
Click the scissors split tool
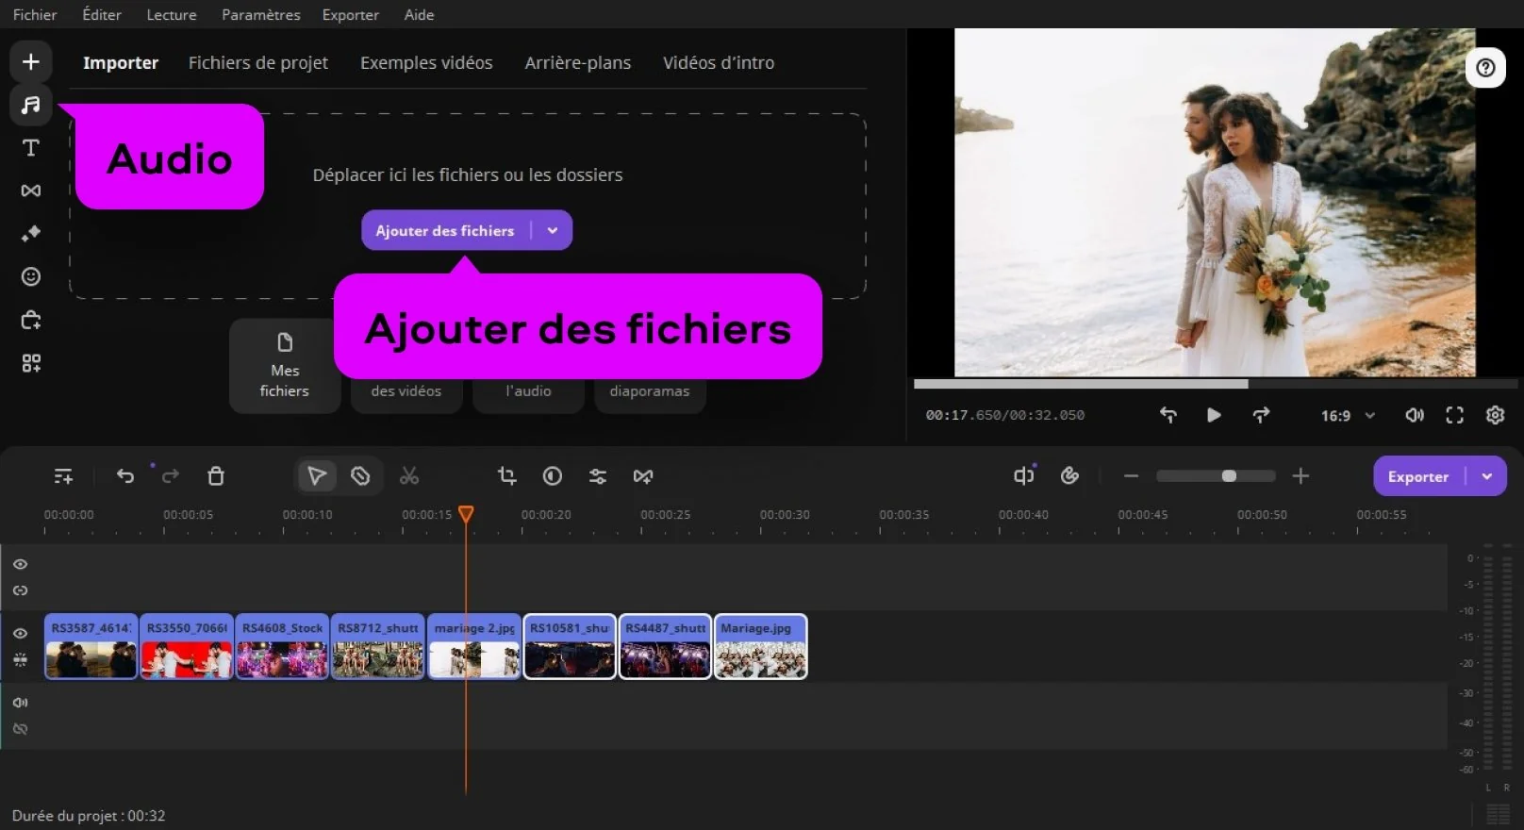pos(408,476)
